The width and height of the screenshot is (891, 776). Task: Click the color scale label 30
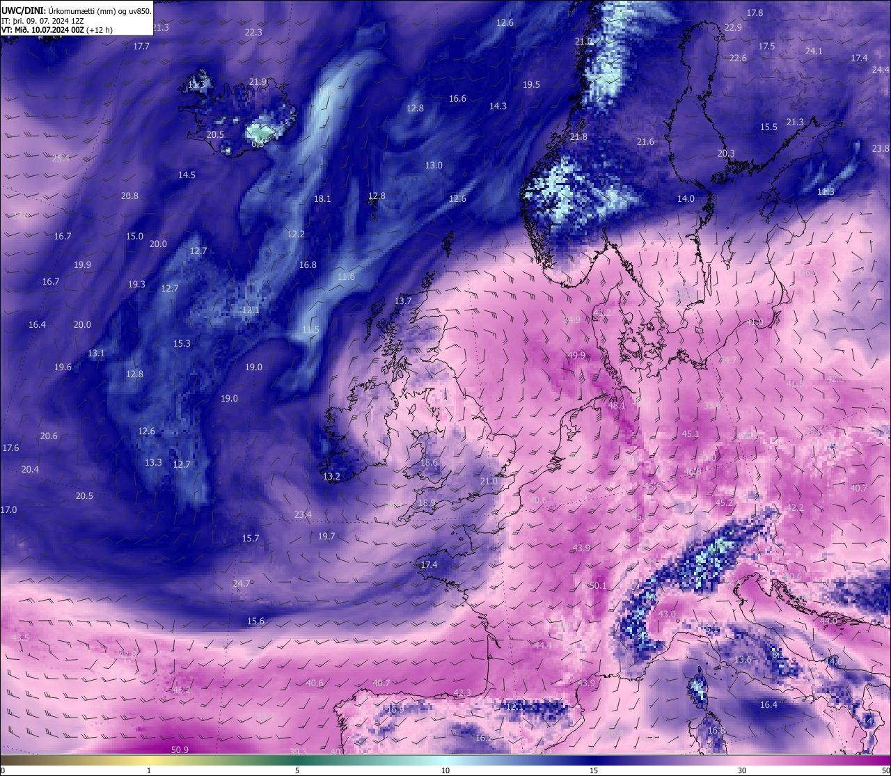point(742,770)
